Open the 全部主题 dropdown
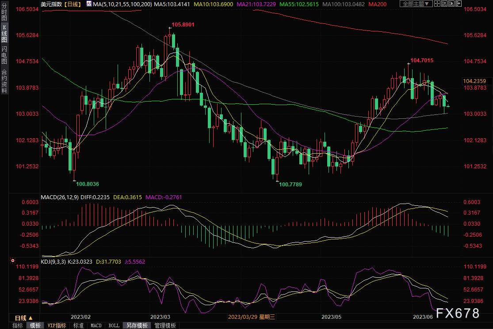Viewport: 493px width, 329px height. pos(416,4)
